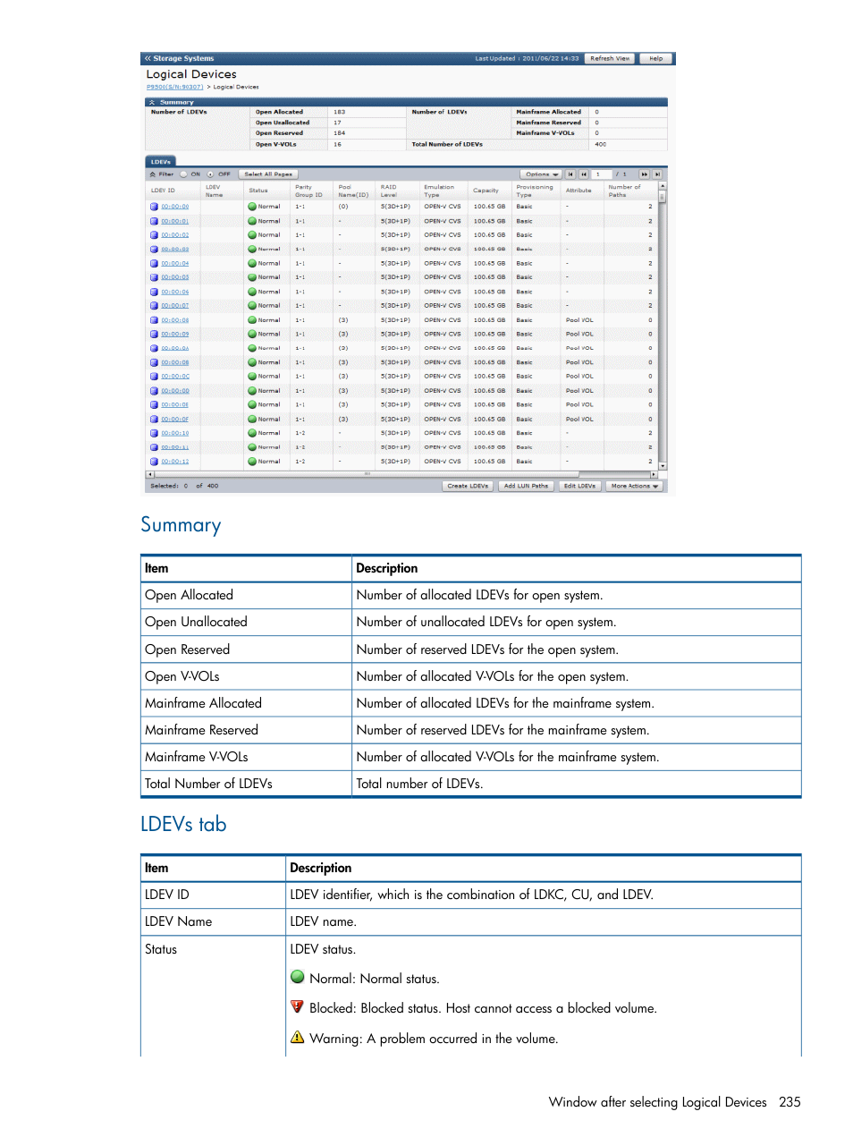The width and height of the screenshot is (853, 1137).
Task: Collapse the Summary section
Action: (x=152, y=103)
